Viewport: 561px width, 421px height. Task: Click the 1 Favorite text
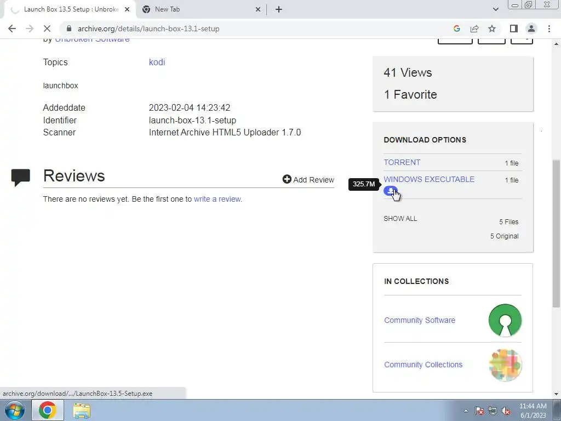point(410,94)
